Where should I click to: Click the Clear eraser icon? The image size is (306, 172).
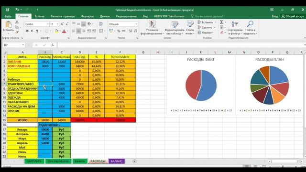(x=222, y=32)
